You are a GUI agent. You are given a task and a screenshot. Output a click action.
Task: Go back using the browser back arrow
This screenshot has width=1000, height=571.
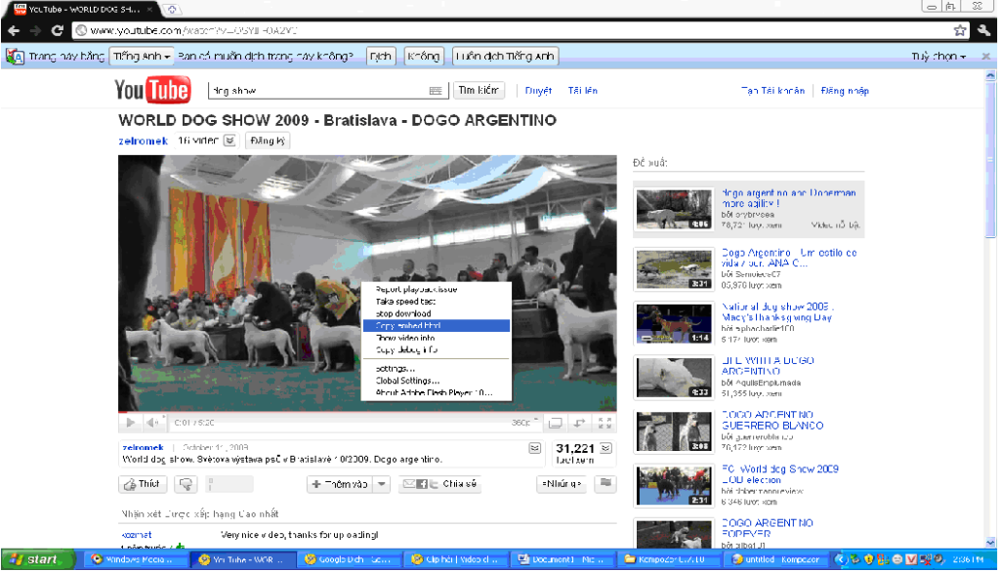[x=14, y=30]
